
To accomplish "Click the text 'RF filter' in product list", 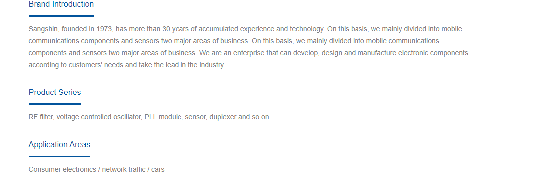I will click(41, 117).
